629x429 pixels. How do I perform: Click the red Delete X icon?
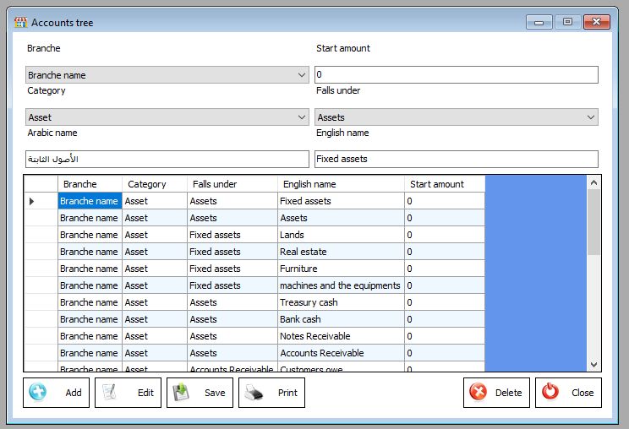(479, 392)
